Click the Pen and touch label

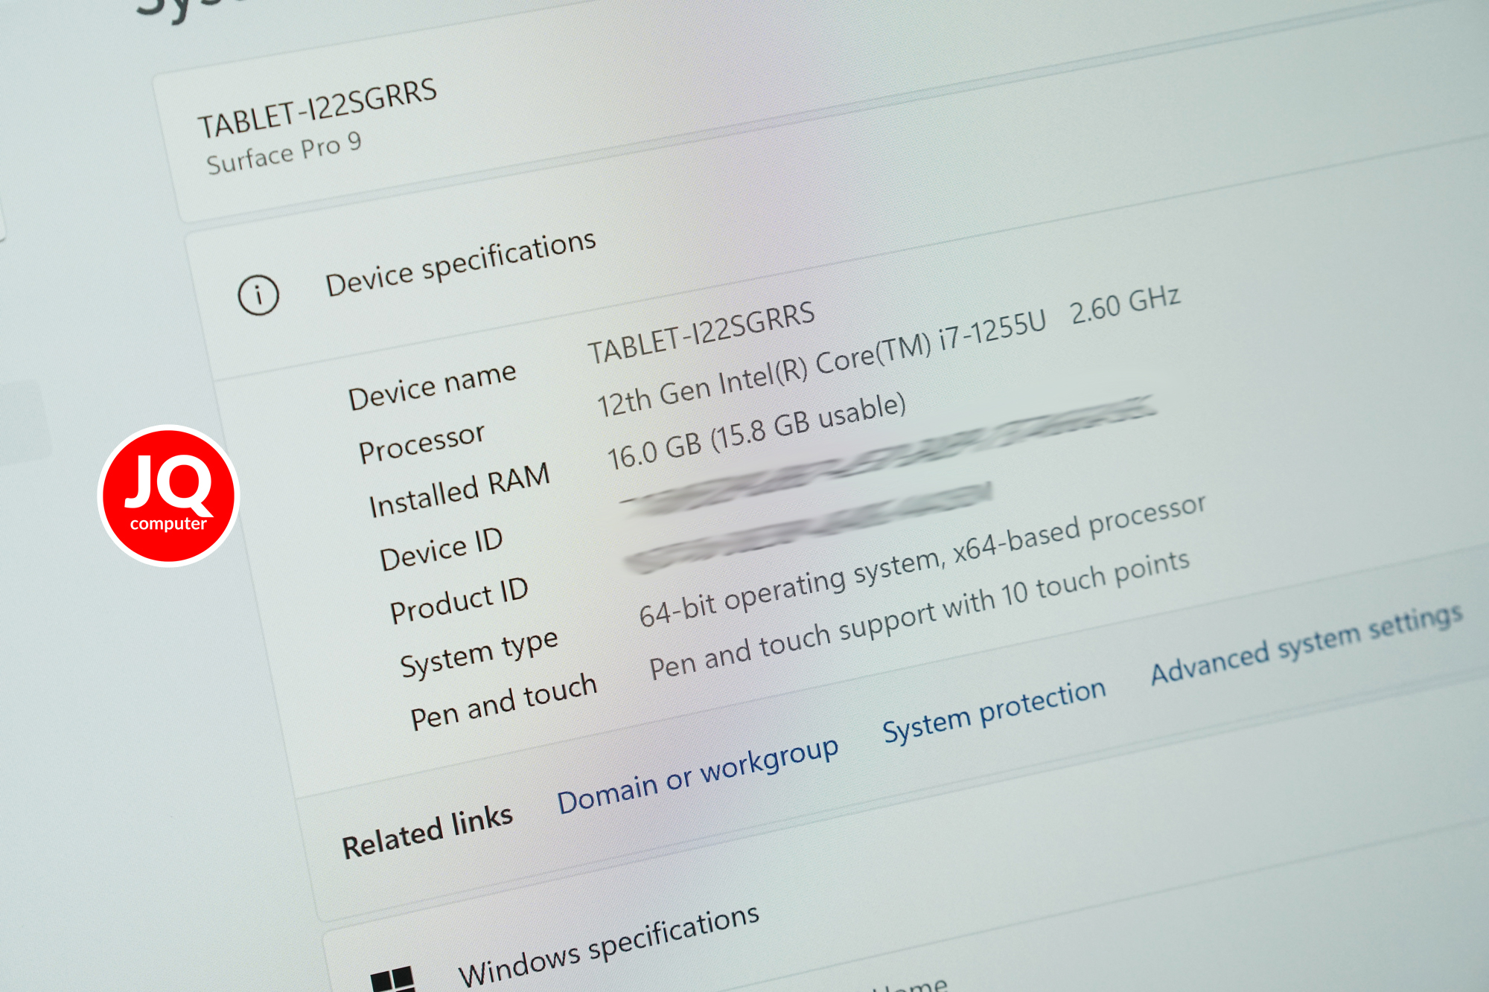tap(503, 701)
